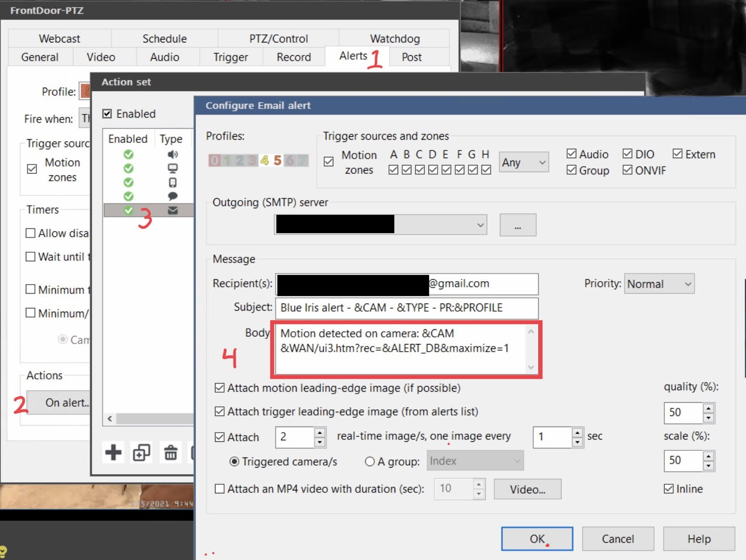The width and height of the screenshot is (746, 560).
Task: Toggle the Inline checkbox
Action: click(x=668, y=489)
